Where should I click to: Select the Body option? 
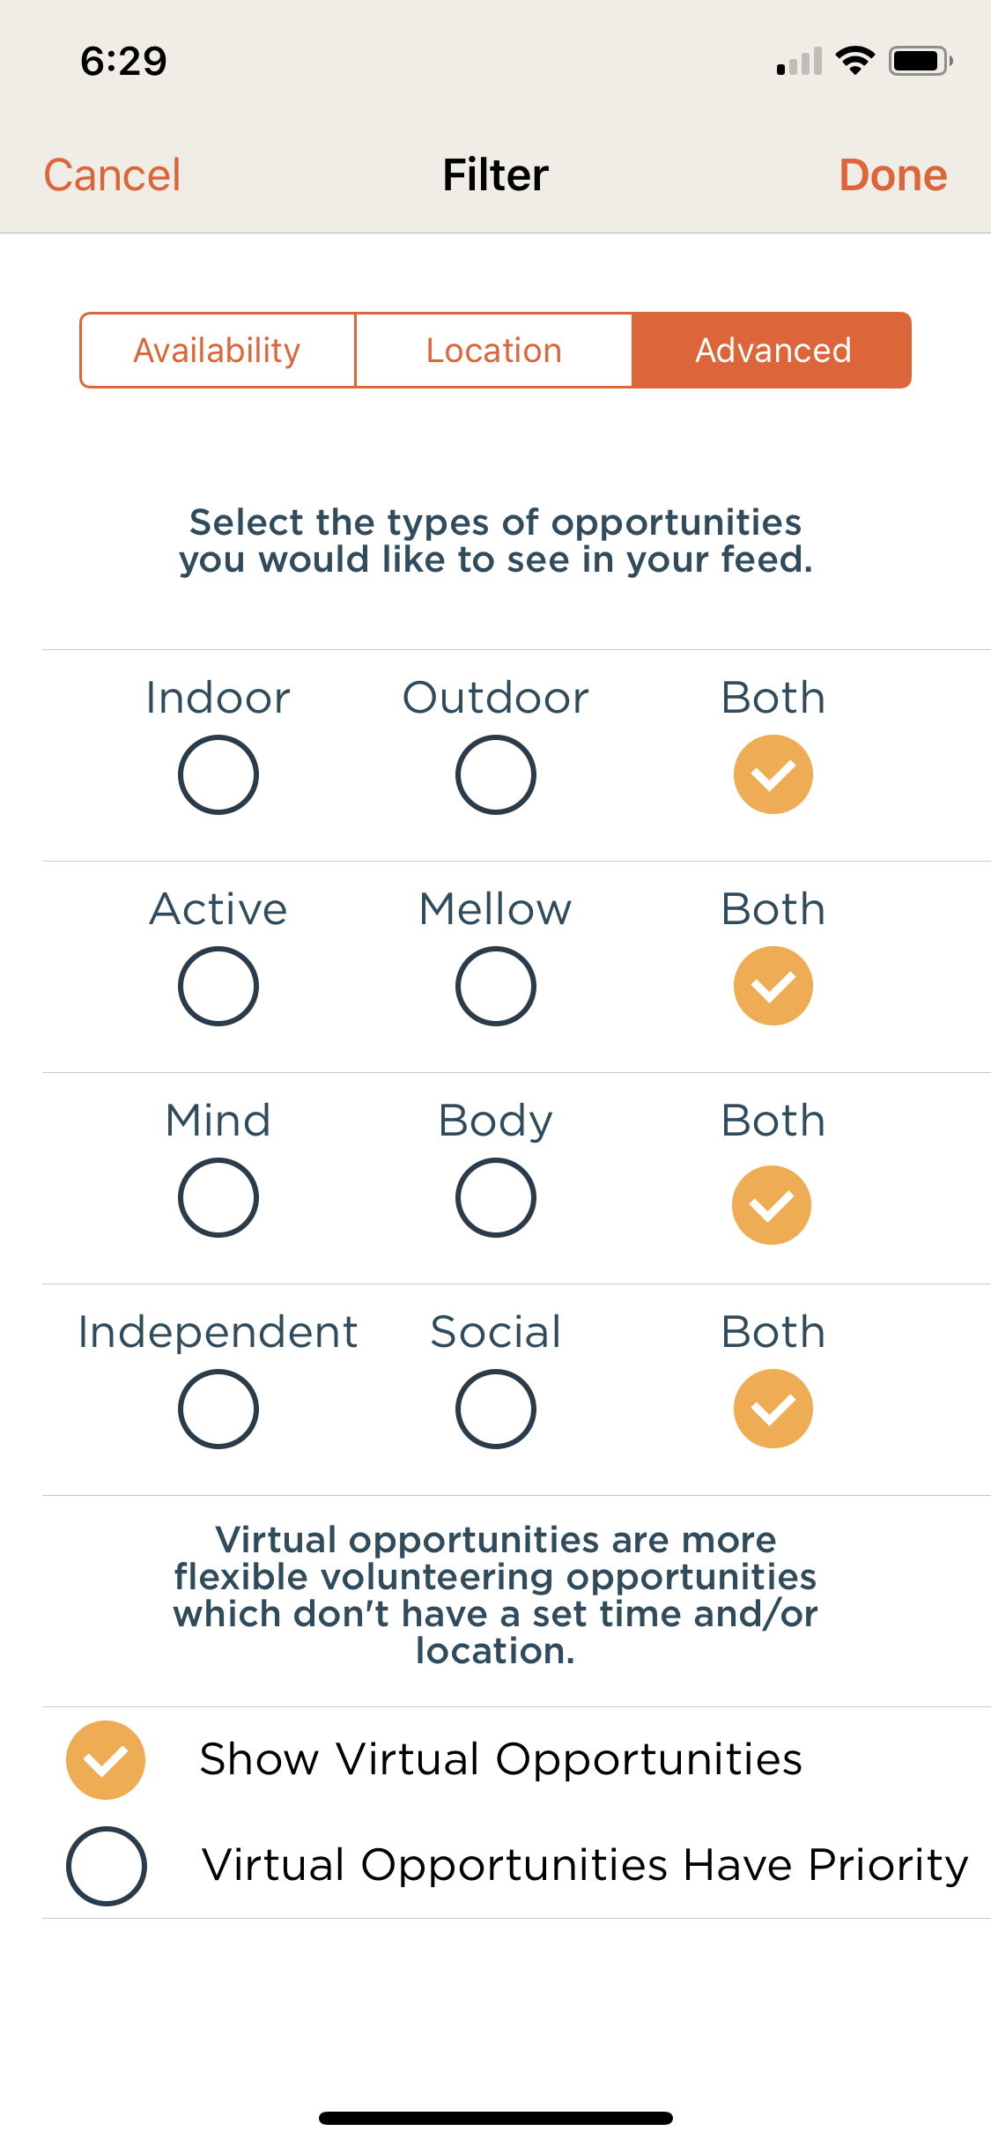pos(495,1198)
